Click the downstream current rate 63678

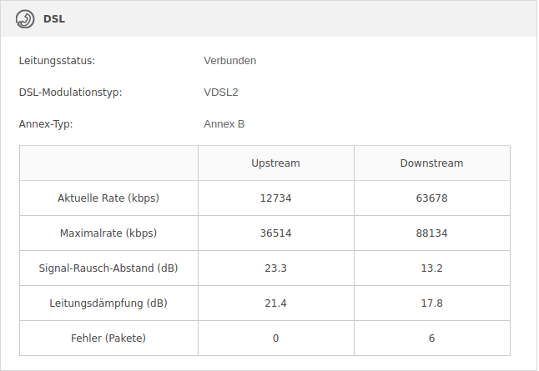tap(431, 198)
